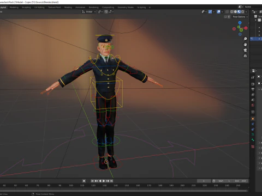
Task: Switch to the Rendering workspace tab
Action: click(x=94, y=8)
